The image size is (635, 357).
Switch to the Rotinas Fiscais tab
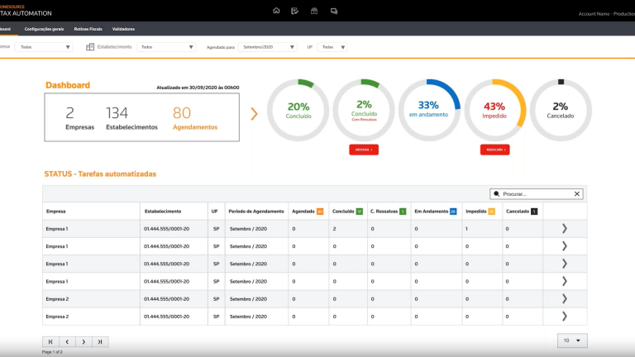tap(88, 29)
